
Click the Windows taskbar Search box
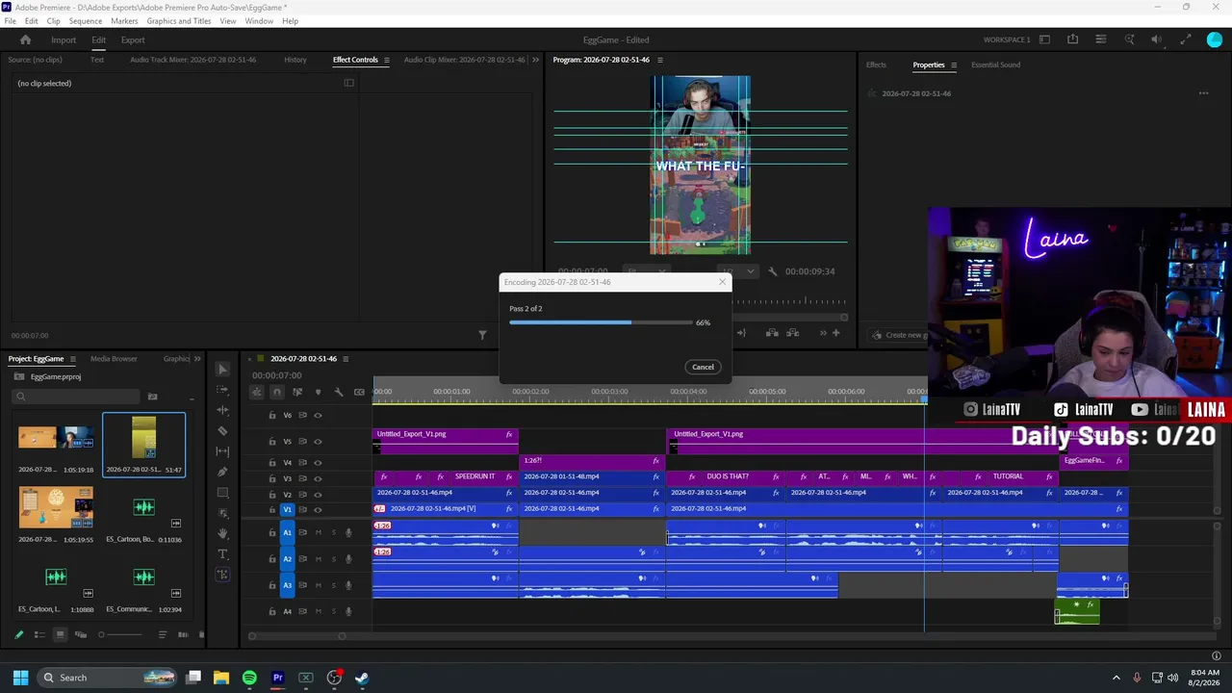click(106, 678)
